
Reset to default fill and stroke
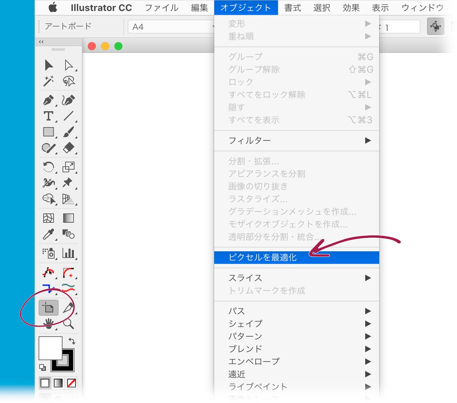[x=43, y=368]
